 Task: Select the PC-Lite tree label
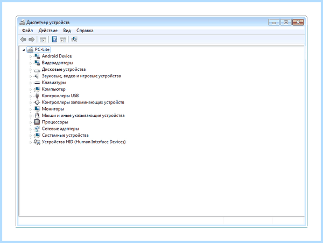(x=42, y=49)
